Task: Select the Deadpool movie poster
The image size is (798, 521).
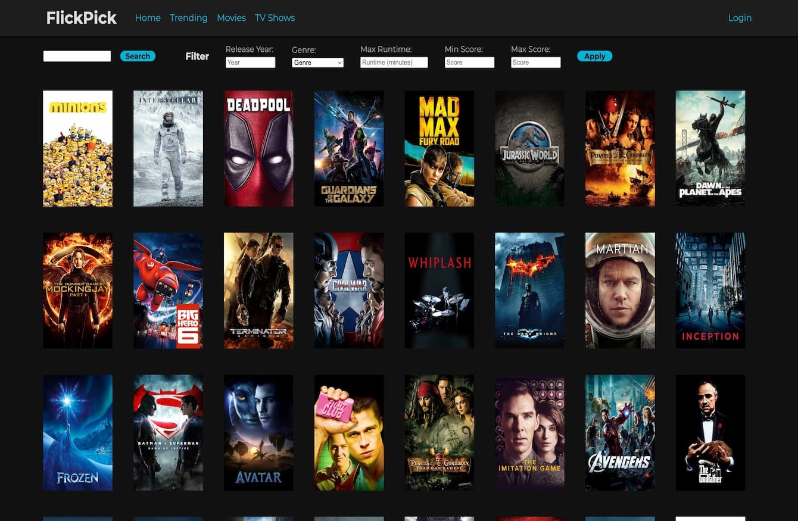Action: [x=258, y=148]
